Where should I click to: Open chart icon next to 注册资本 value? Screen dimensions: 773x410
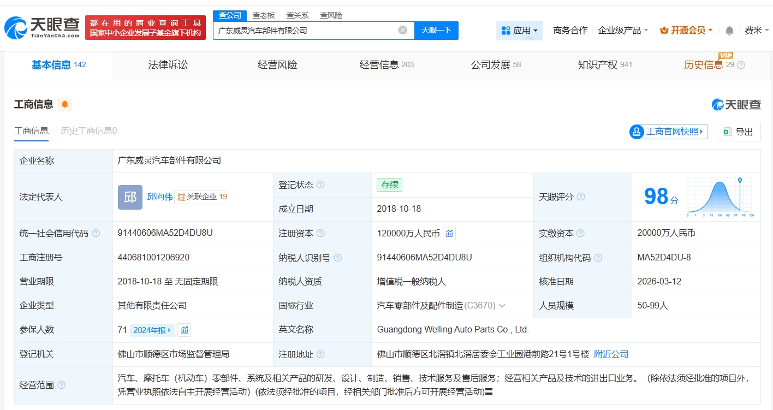tap(449, 234)
